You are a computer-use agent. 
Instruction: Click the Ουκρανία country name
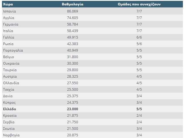pyautogui.click(x=11, y=63)
